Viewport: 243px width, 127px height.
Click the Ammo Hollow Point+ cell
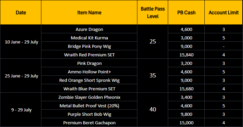[x=89, y=72]
